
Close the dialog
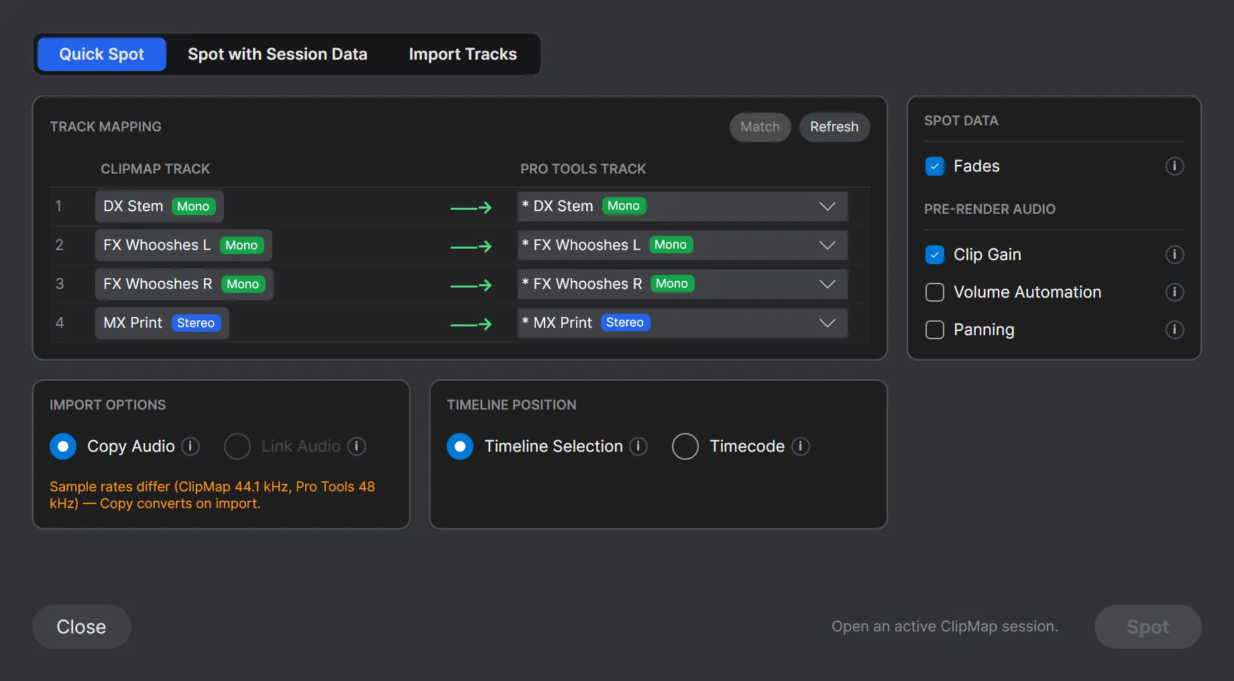(x=82, y=627)
